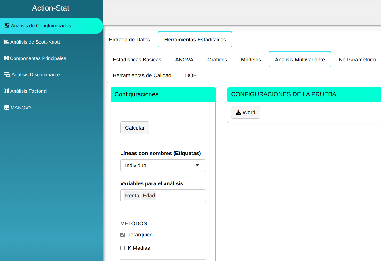The height and width of the screenshot is (261, 381).
Task: Click the download icon on Word button
Action: (239, 112)
